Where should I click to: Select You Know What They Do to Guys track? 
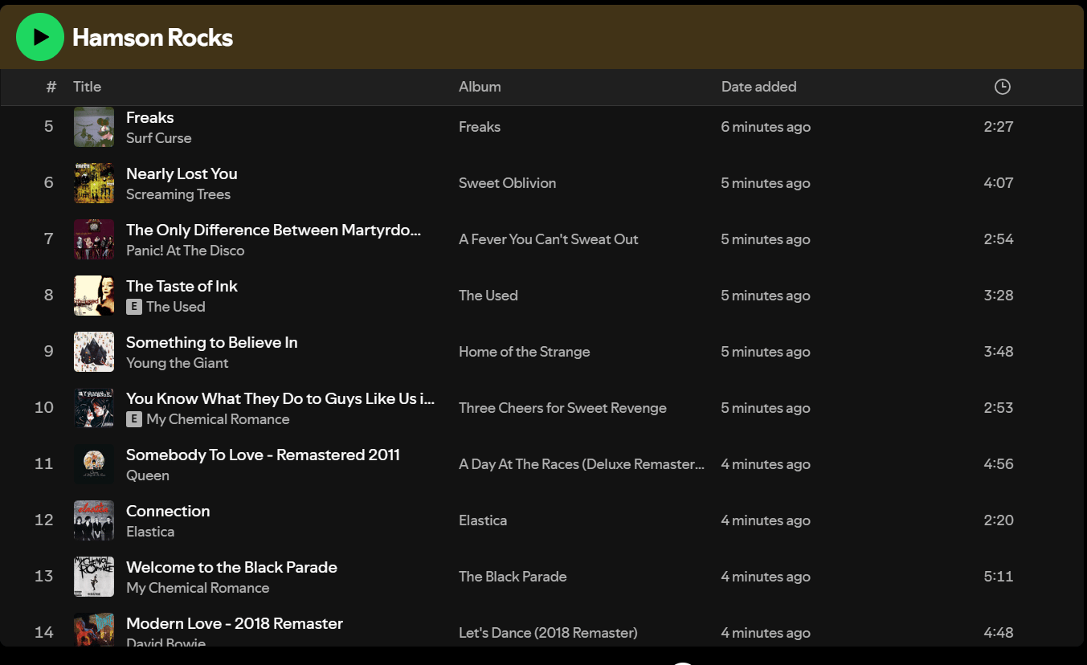pyautogui.click(x=280, y=398)
